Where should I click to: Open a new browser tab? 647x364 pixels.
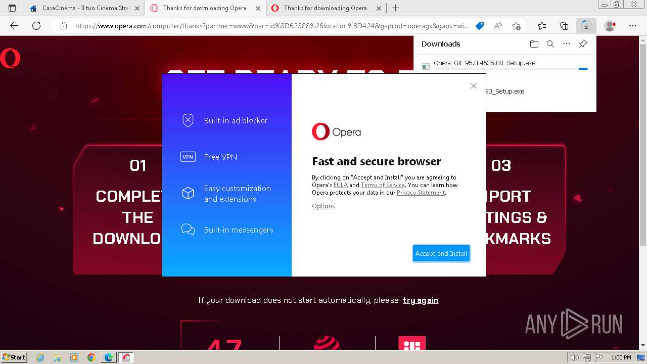(x=396, y=8)
